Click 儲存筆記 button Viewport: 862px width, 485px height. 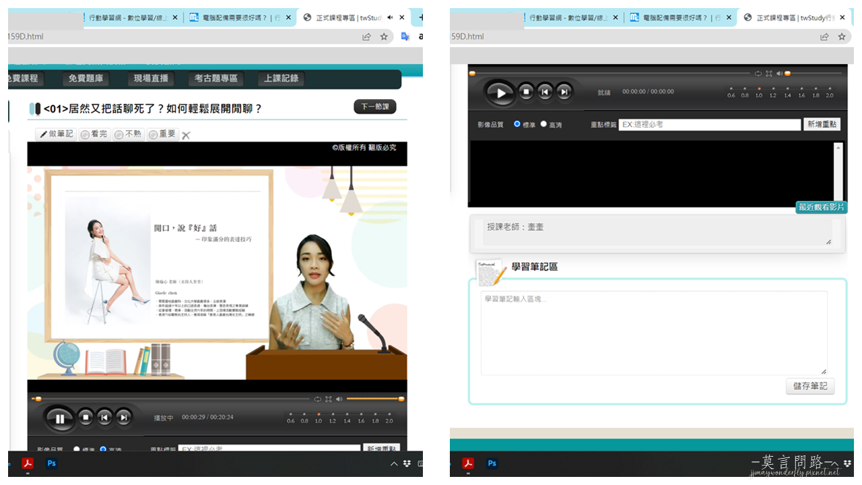point(810,386)
